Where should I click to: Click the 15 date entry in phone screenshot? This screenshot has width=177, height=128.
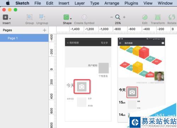122,102
